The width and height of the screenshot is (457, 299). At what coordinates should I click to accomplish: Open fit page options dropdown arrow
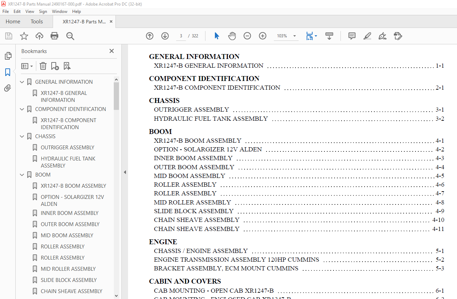click(316, 36)
